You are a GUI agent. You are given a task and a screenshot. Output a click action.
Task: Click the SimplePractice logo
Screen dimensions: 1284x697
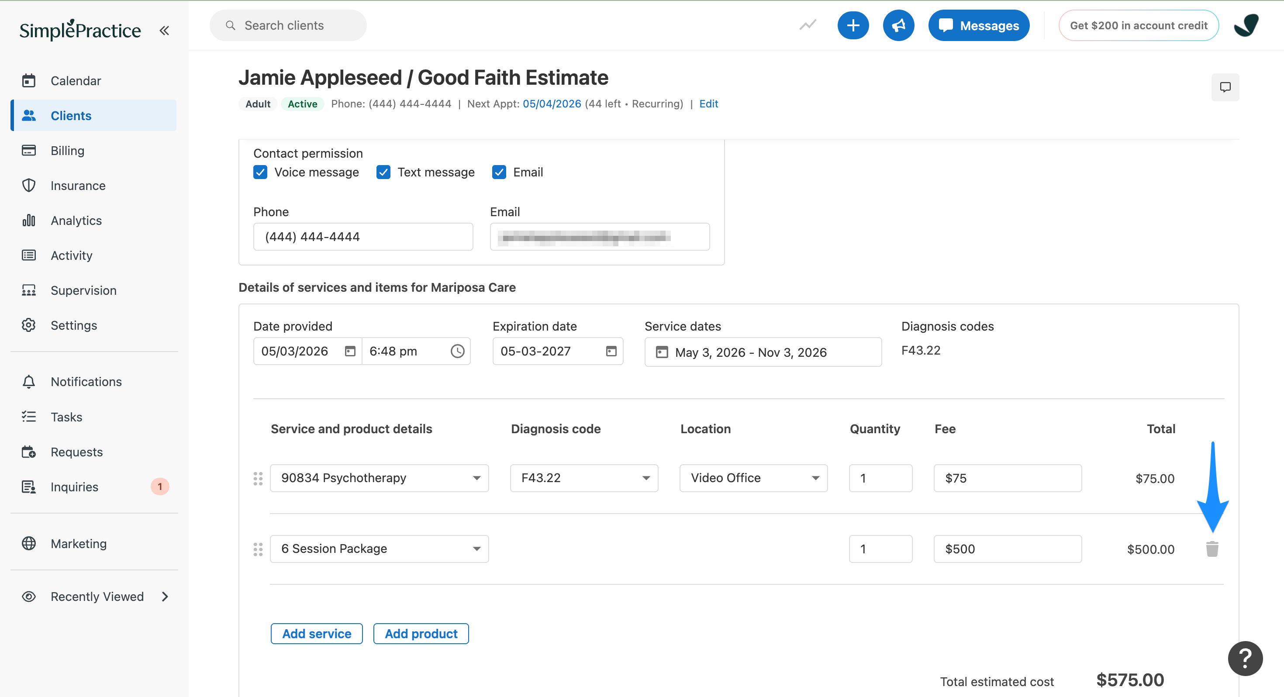coord(80,30)
